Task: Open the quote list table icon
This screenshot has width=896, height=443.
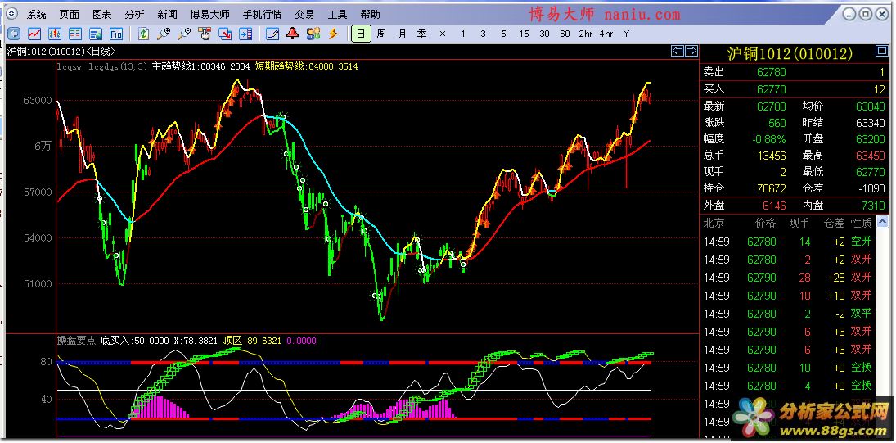Action: point(75,34)
